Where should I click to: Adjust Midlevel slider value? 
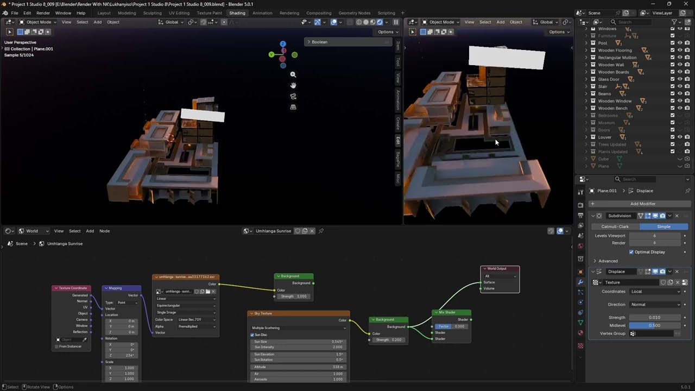click(655, 325)
